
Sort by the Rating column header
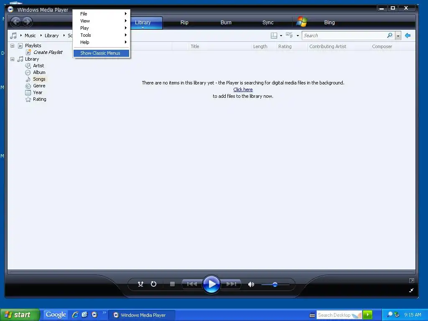[285, 46]
